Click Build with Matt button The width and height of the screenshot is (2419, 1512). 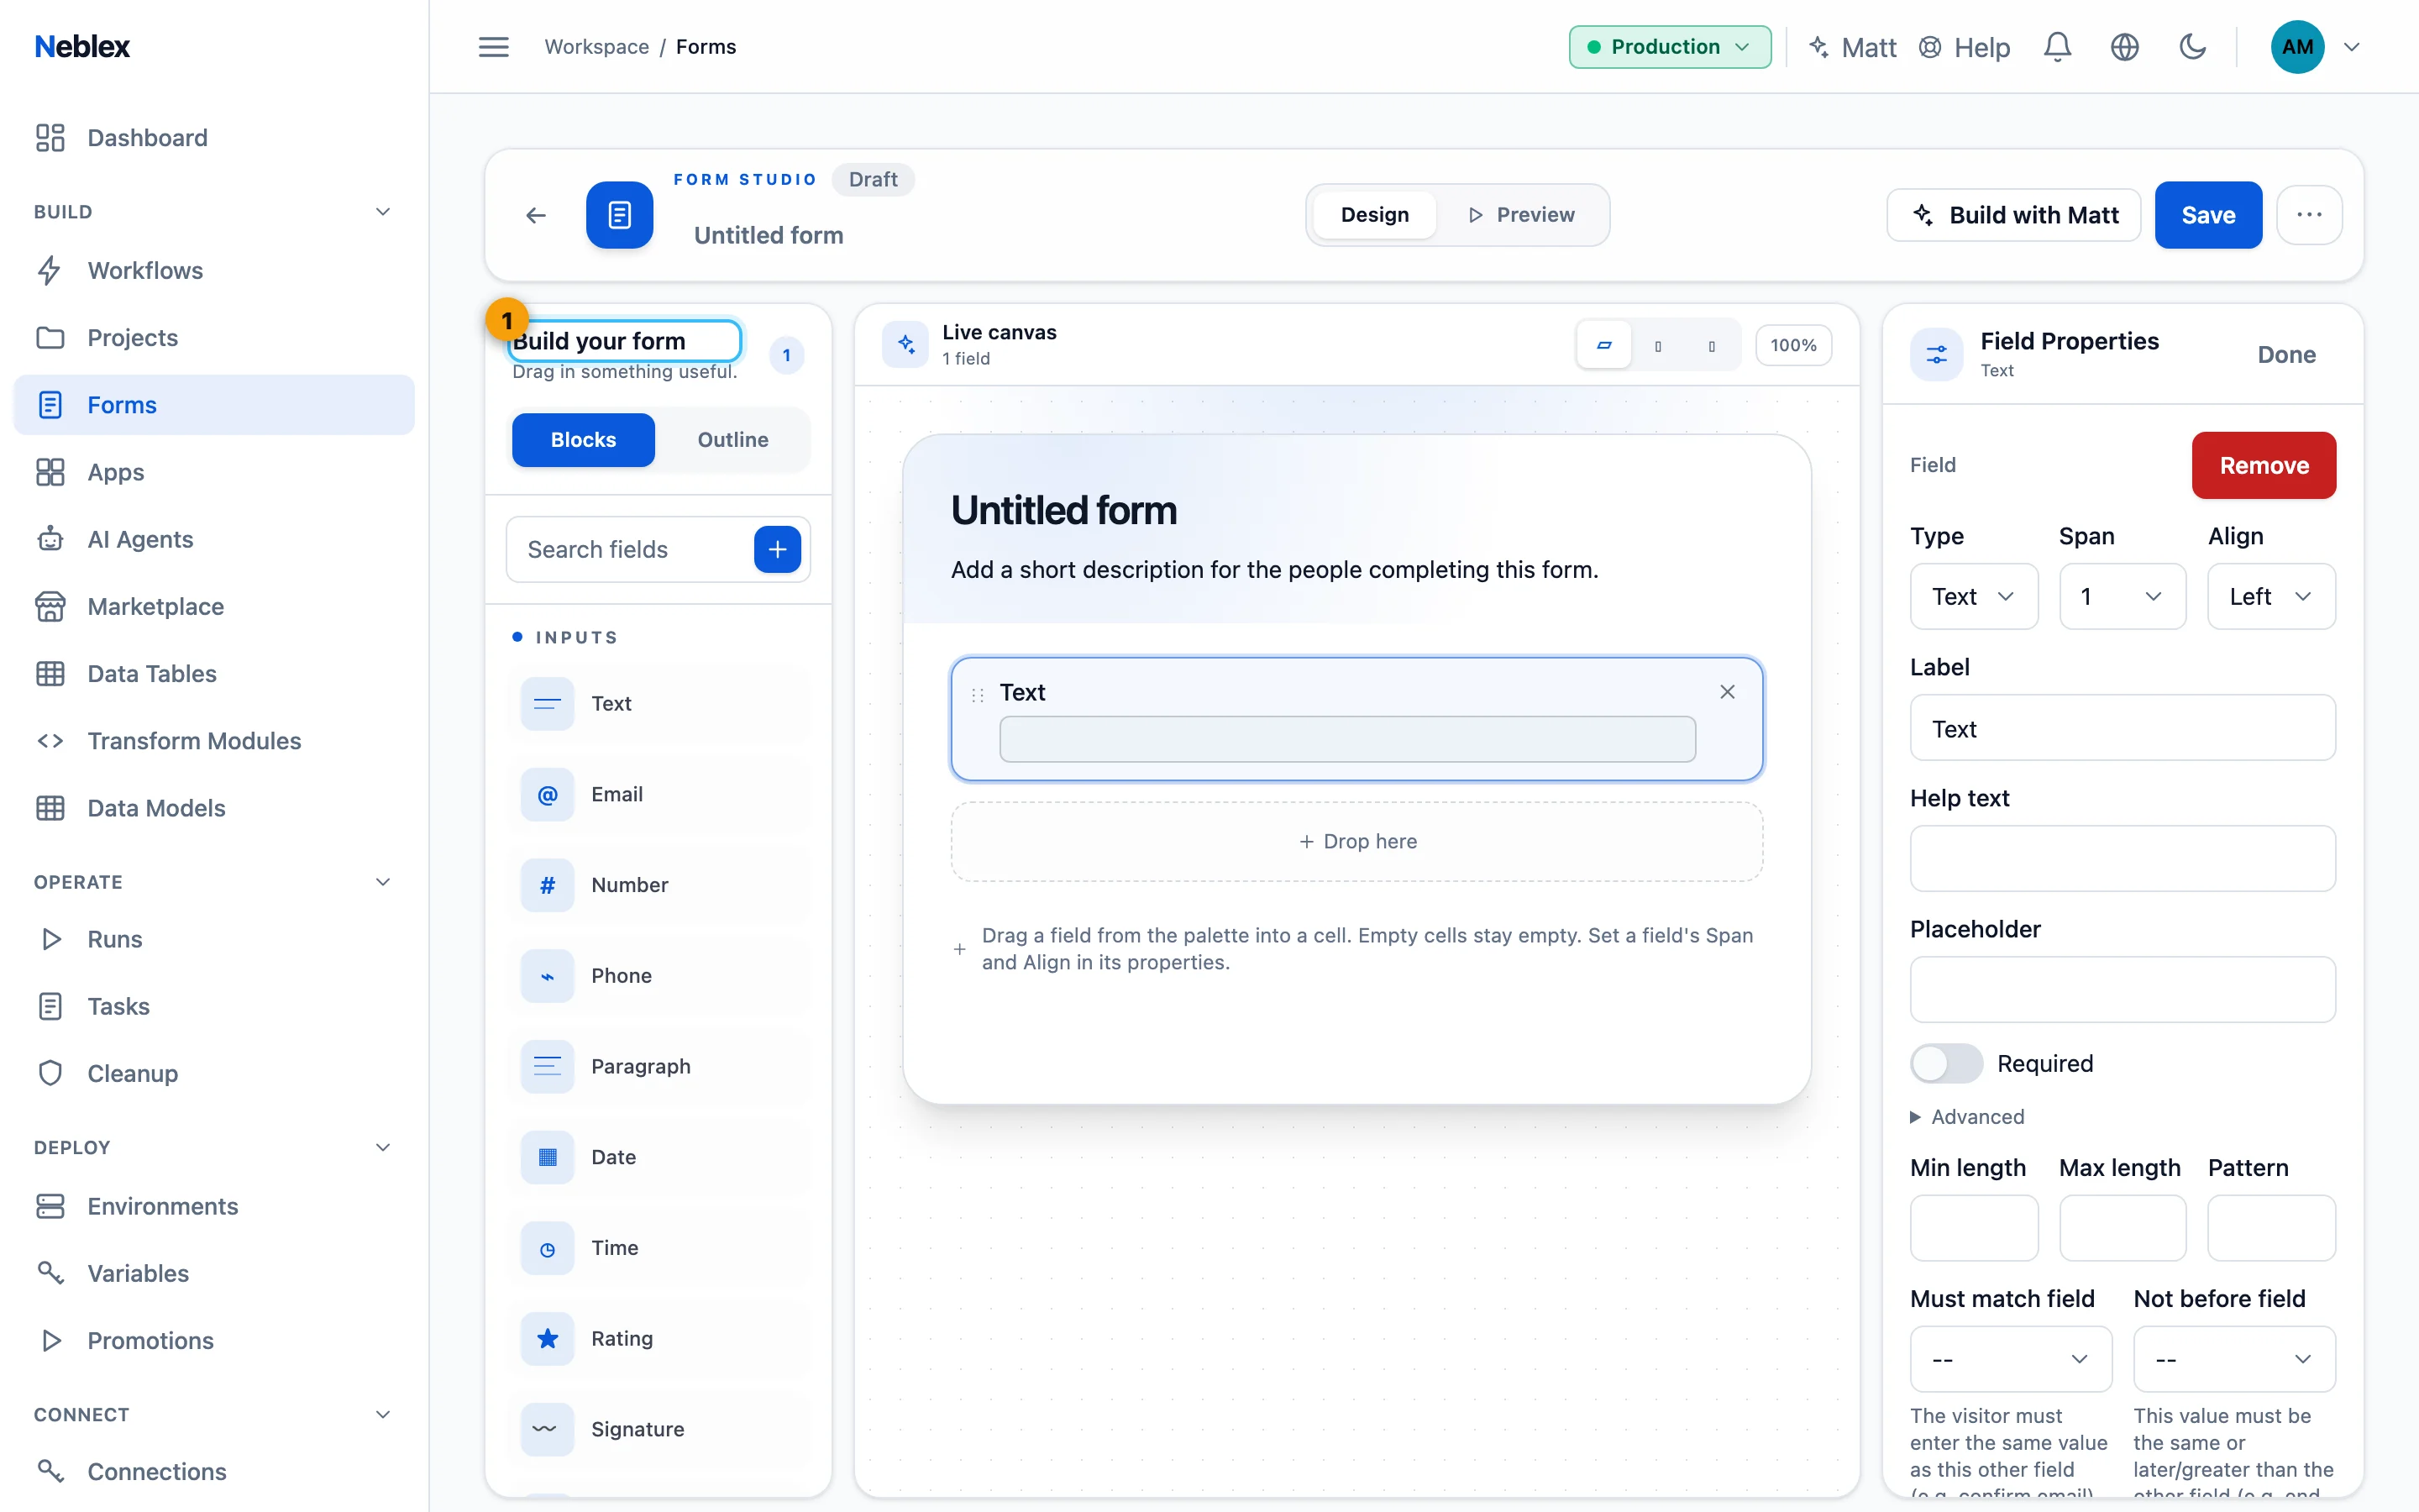point(2014,215)
